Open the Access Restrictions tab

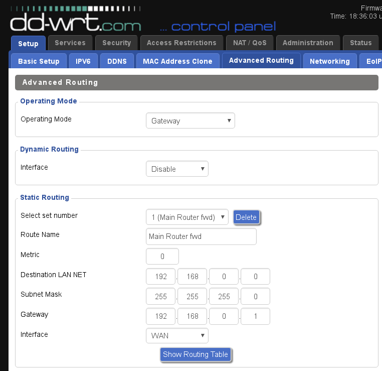click(x=181, y=43)
